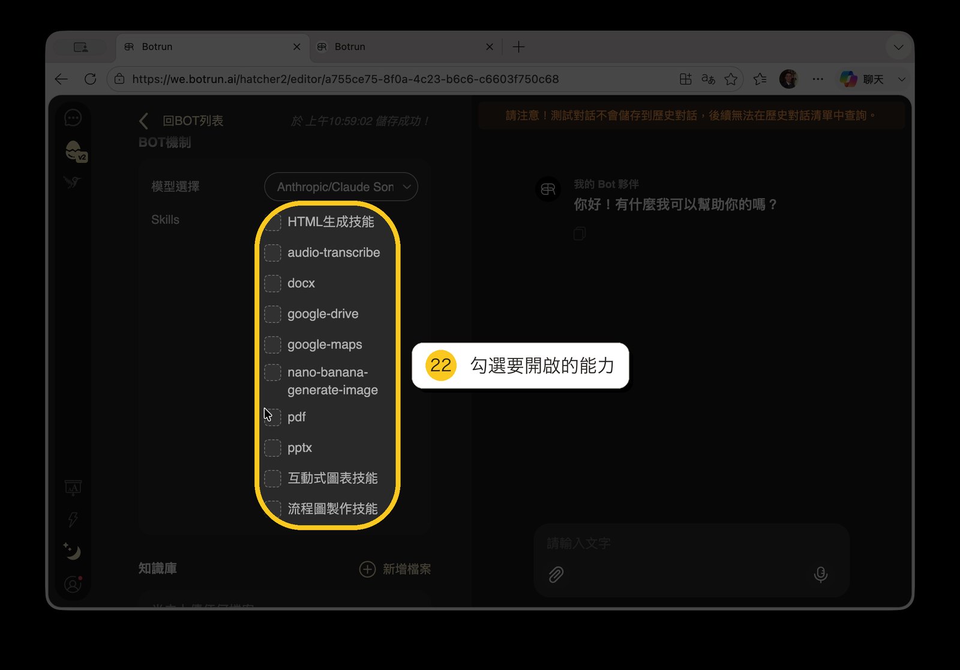Check the google-maps skill

tap(273, 344)
